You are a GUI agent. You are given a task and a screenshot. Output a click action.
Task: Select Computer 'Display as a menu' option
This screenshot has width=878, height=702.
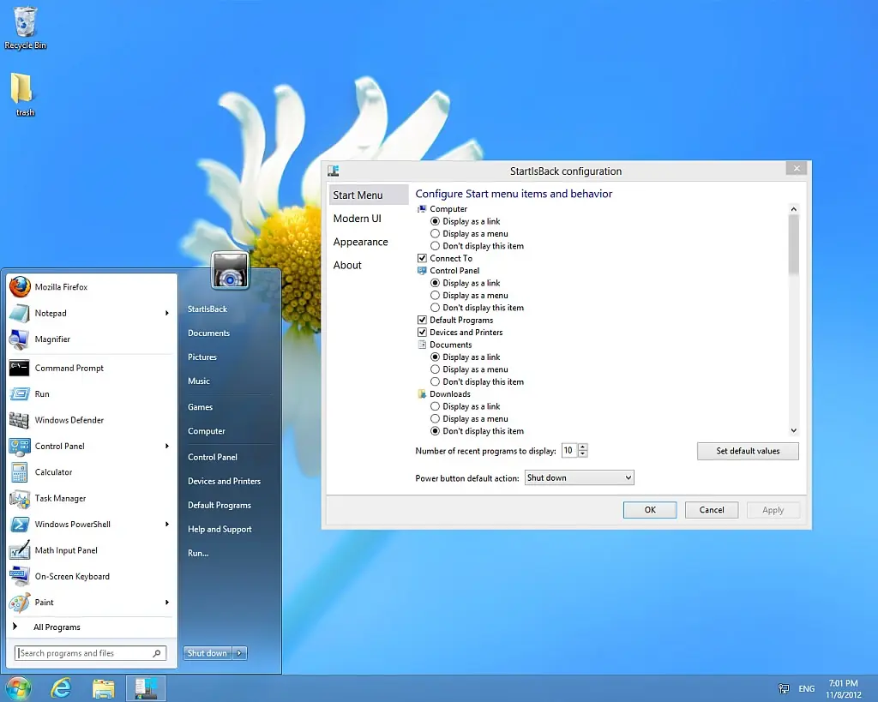point(436,234)
